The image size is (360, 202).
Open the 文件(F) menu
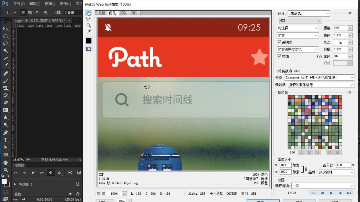pyautogui.click(x=19, y=4)
